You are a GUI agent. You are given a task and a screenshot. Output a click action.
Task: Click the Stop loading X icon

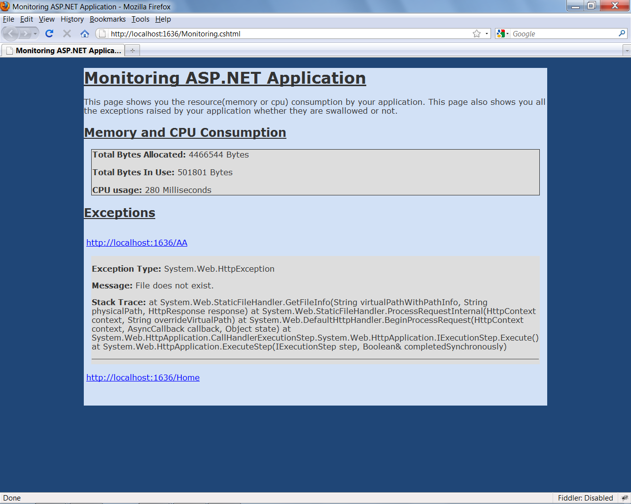tap(67, 33)
